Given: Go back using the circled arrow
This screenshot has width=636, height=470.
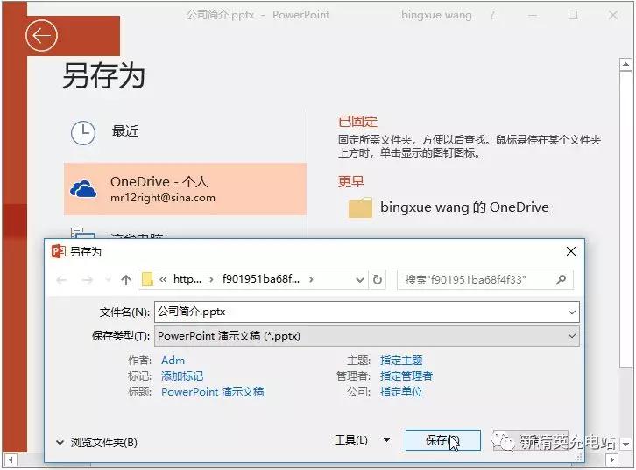Looking at the screenshot, I should pyautogui.click(x=41, y=36).
